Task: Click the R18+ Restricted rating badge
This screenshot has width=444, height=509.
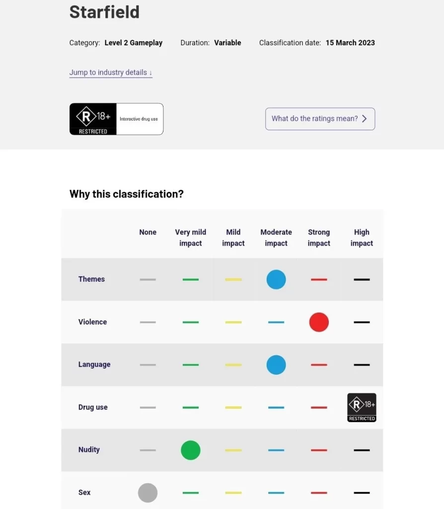Action: coord(93,119)
